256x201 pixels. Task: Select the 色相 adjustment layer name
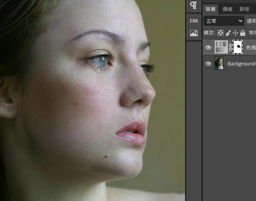coord(251,48)
